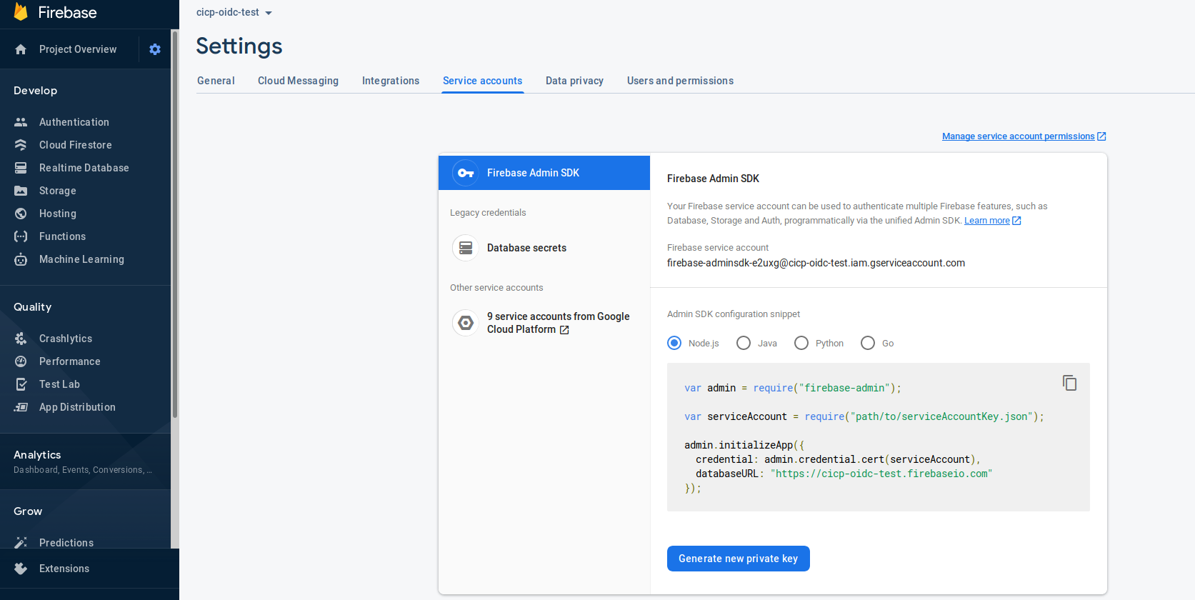Select the Service accounts tab

tap(482, 81)
